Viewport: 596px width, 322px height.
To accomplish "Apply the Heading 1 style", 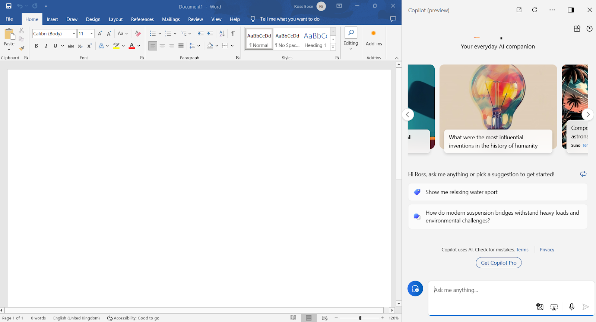I will pos(315,39).
